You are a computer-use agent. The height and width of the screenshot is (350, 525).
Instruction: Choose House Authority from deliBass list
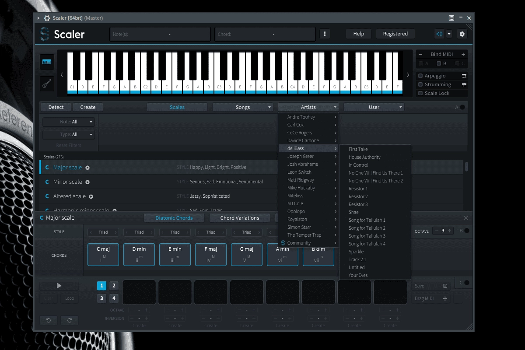(x=375, y=157)
